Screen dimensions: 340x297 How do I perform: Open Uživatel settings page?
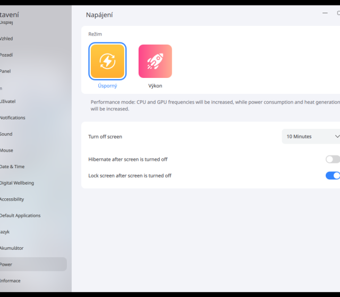tap(8, 101)
